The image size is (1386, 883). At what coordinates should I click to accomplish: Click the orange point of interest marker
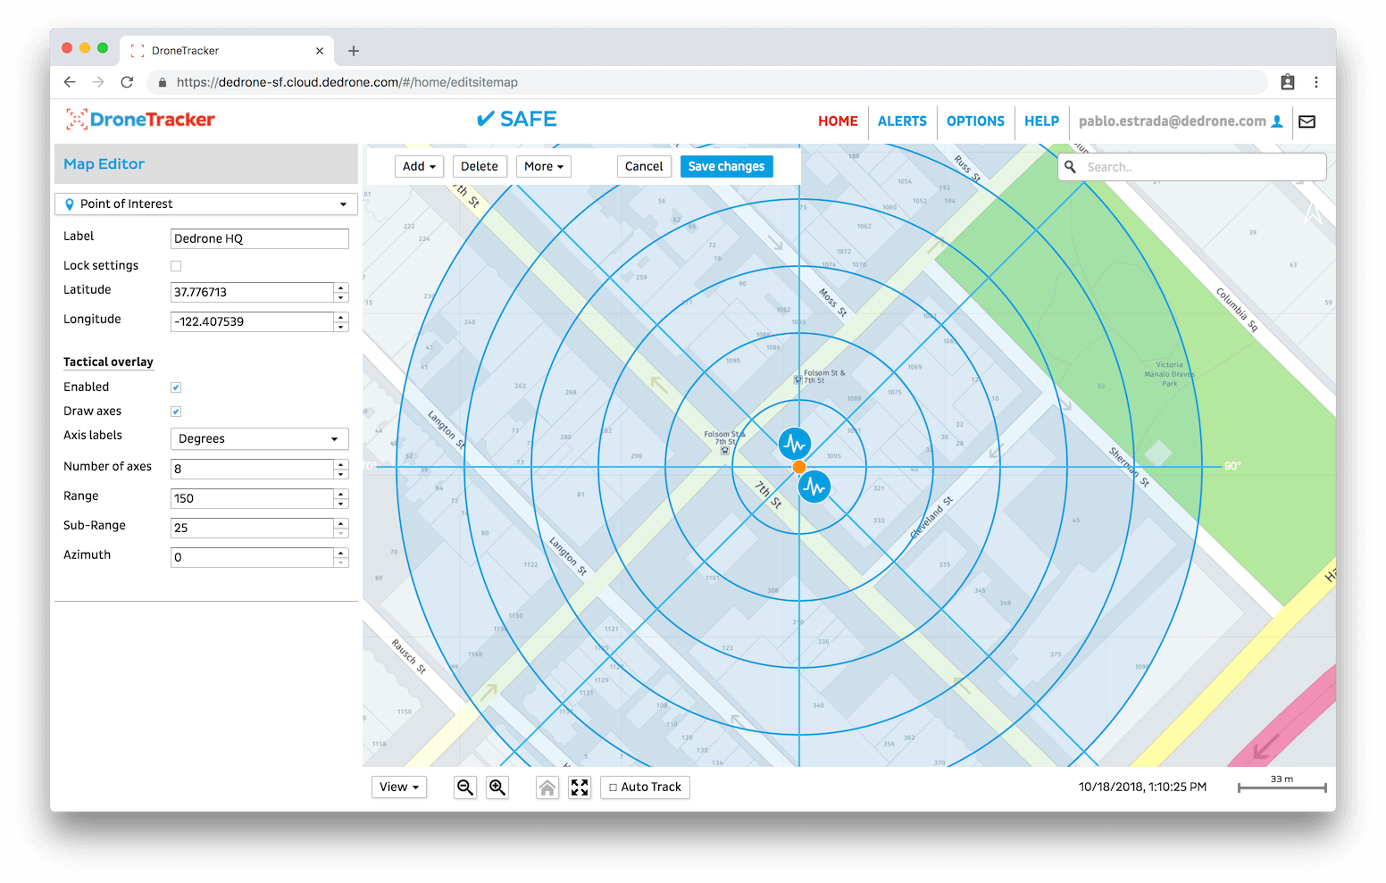(x=798, y=466)
